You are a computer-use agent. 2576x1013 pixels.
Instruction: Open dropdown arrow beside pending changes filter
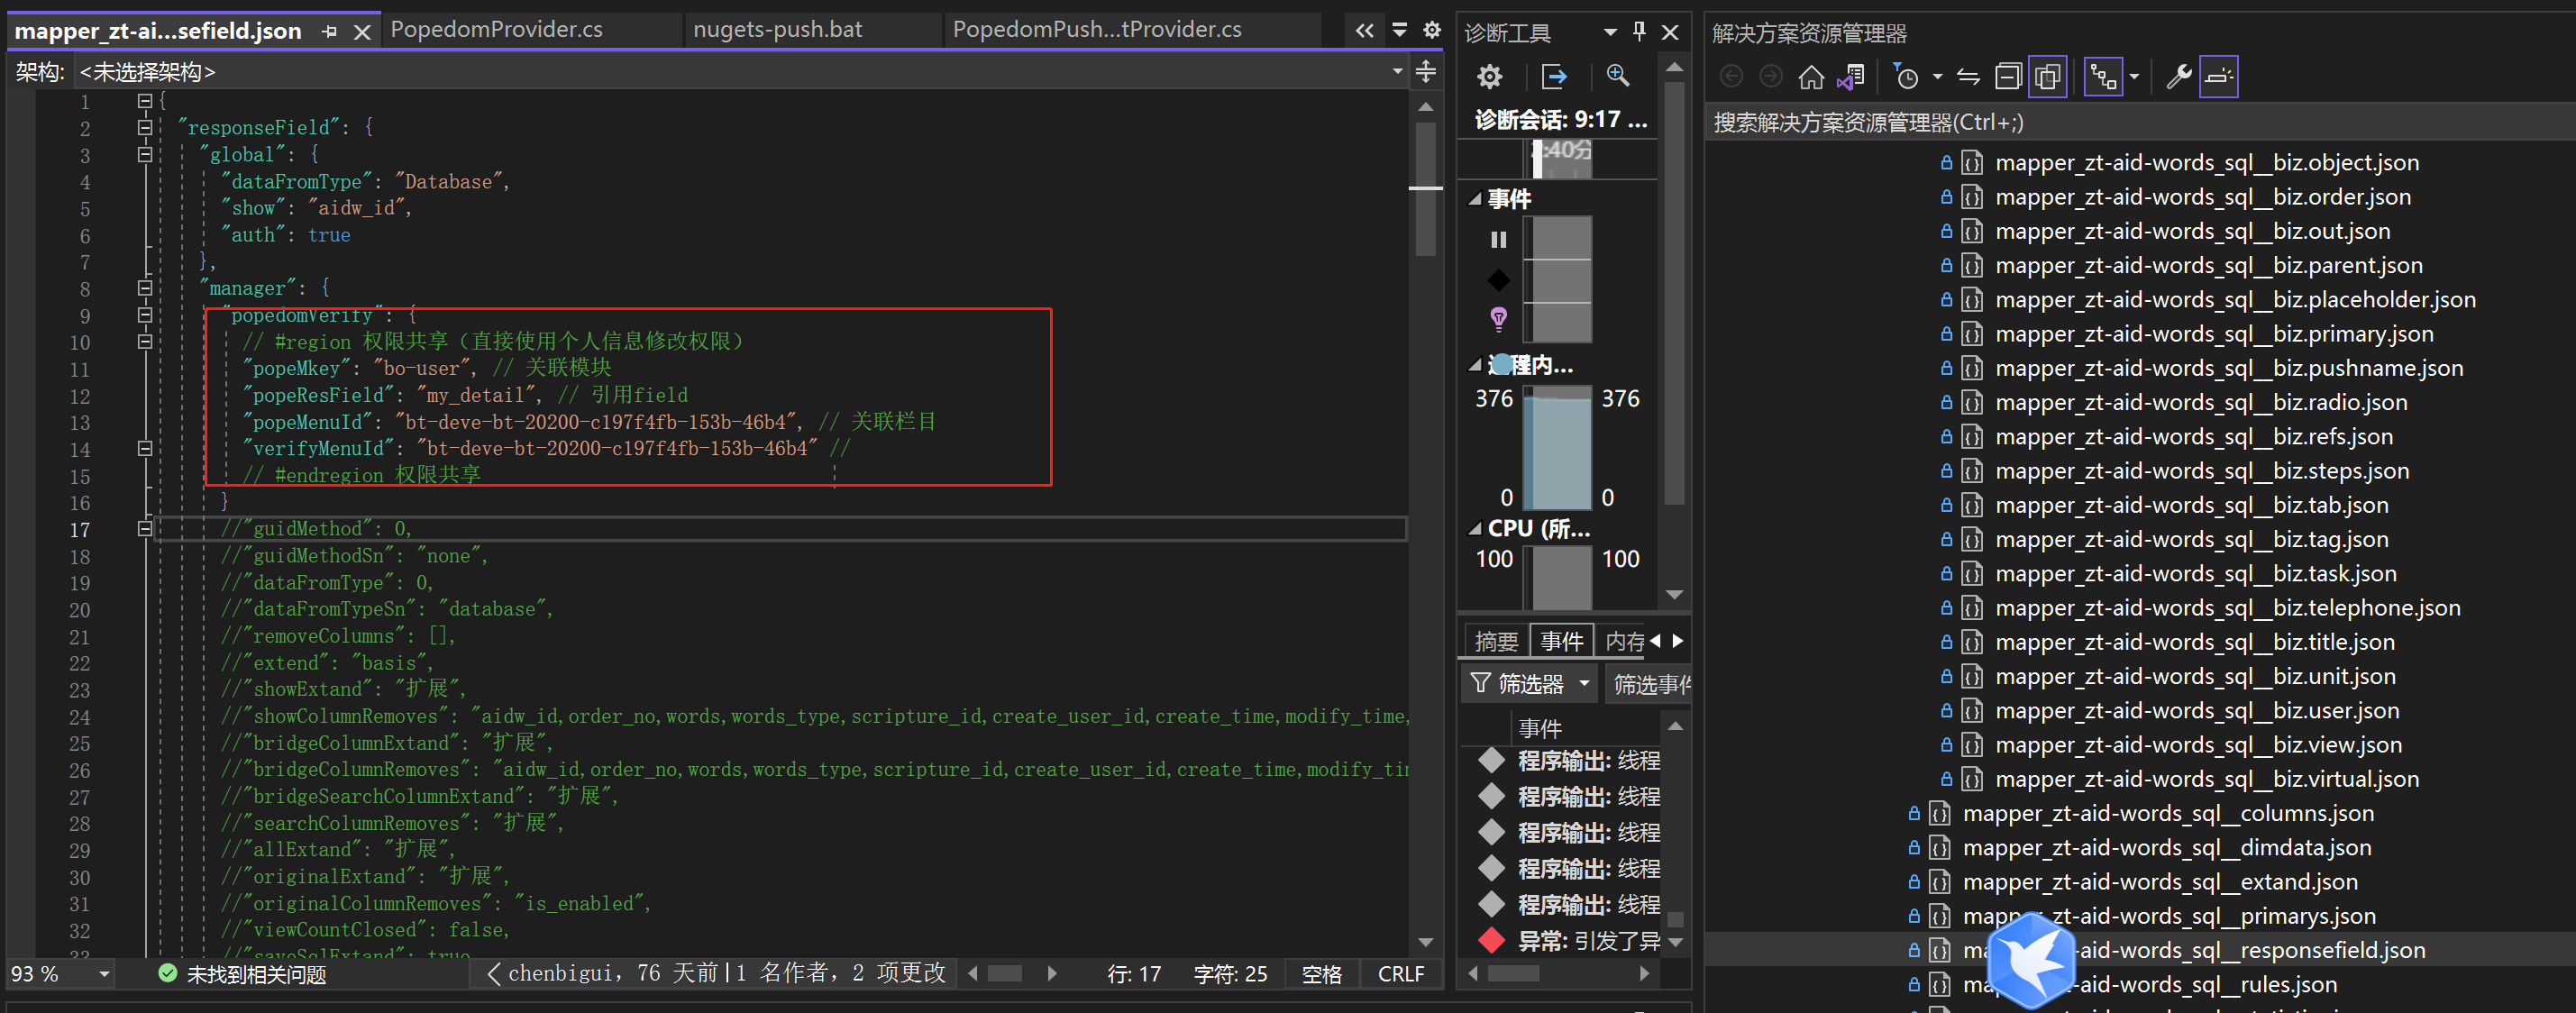[1937, 77]
